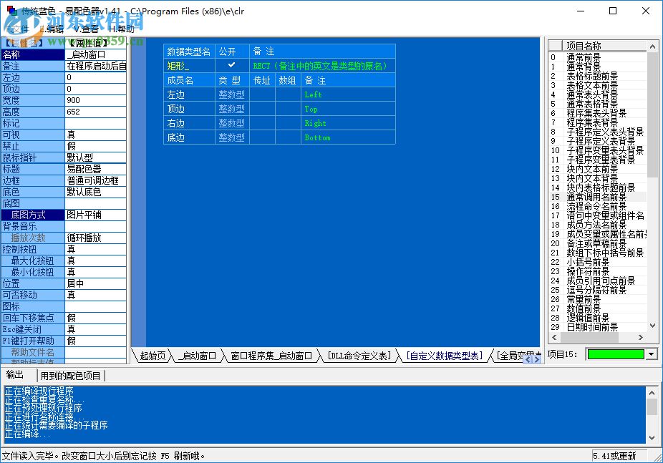
Task: Switch to the 起始页 tab
Action: (x=152, y=356)
